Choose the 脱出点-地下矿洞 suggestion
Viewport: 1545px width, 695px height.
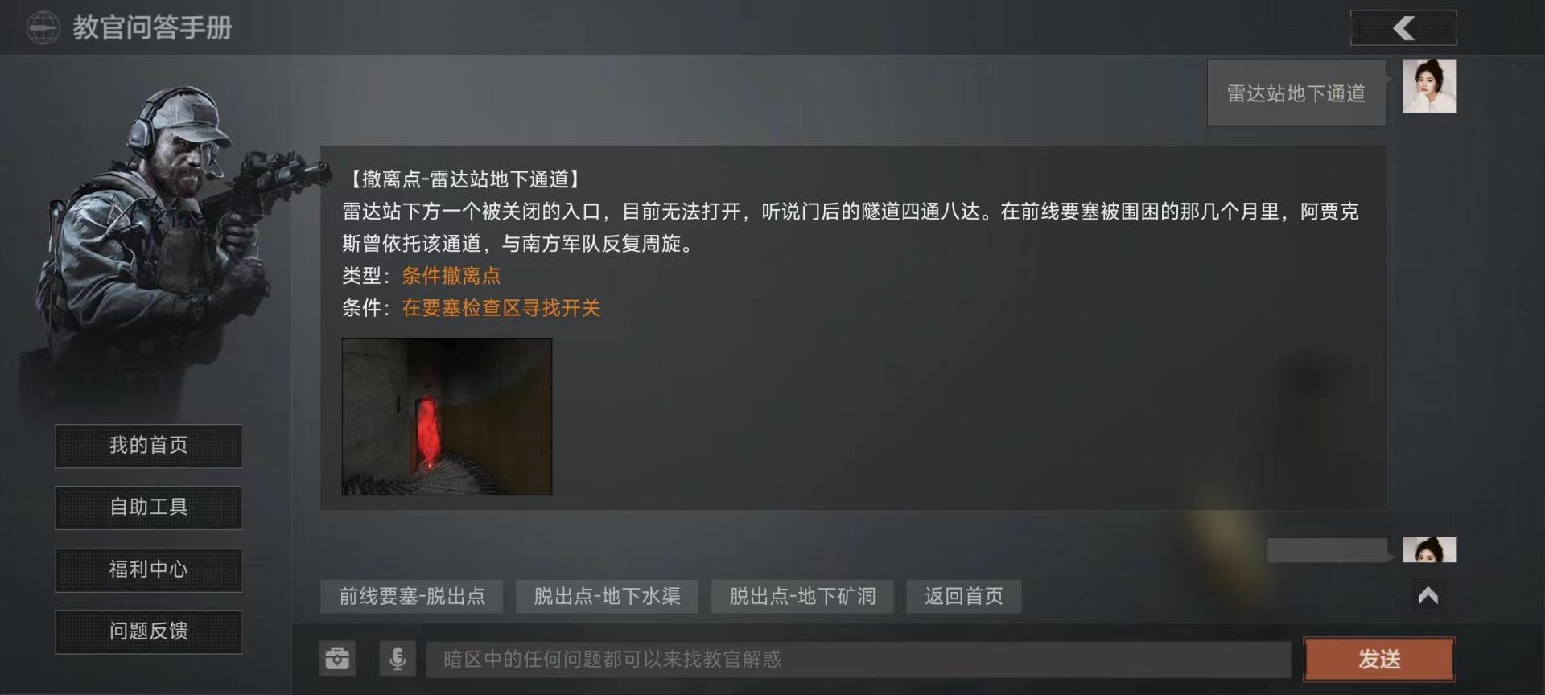[x=802, y=596]
